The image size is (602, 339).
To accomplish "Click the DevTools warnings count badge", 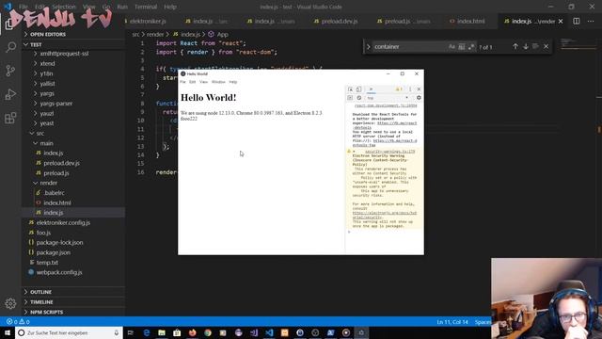I will click(x=399, y=89).
